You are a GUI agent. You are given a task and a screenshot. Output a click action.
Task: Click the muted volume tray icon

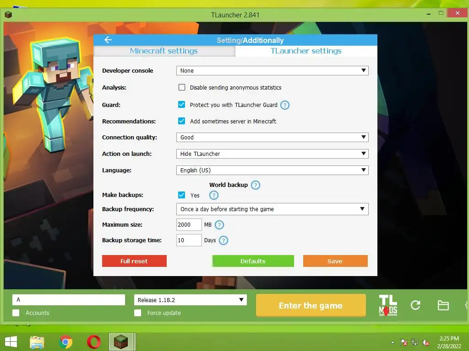tap(426, 342)
